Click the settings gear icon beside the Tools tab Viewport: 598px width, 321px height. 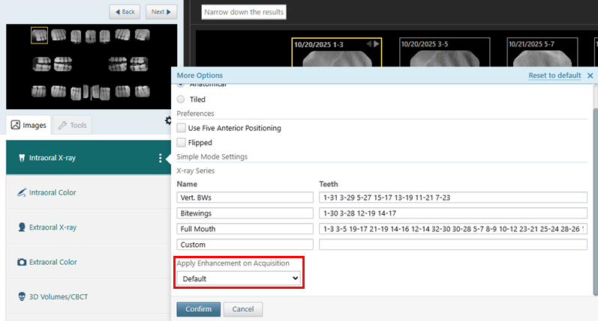tap(168, 120)
